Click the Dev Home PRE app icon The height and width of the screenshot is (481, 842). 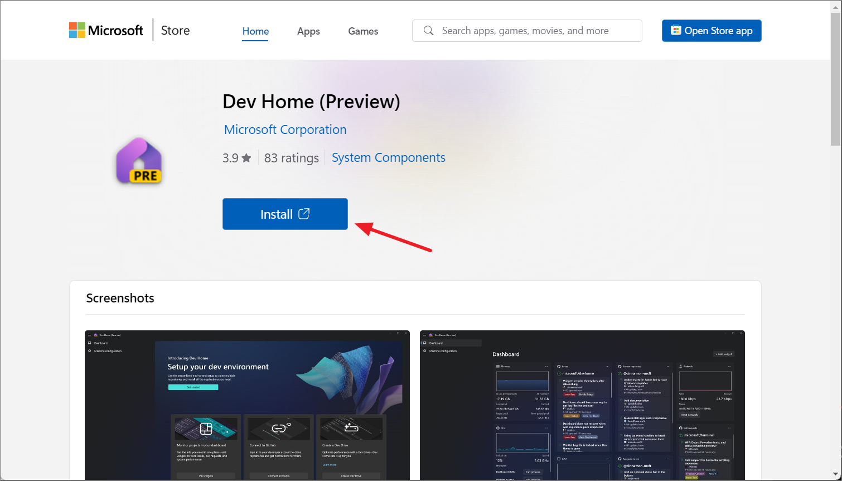pos(139,161)
